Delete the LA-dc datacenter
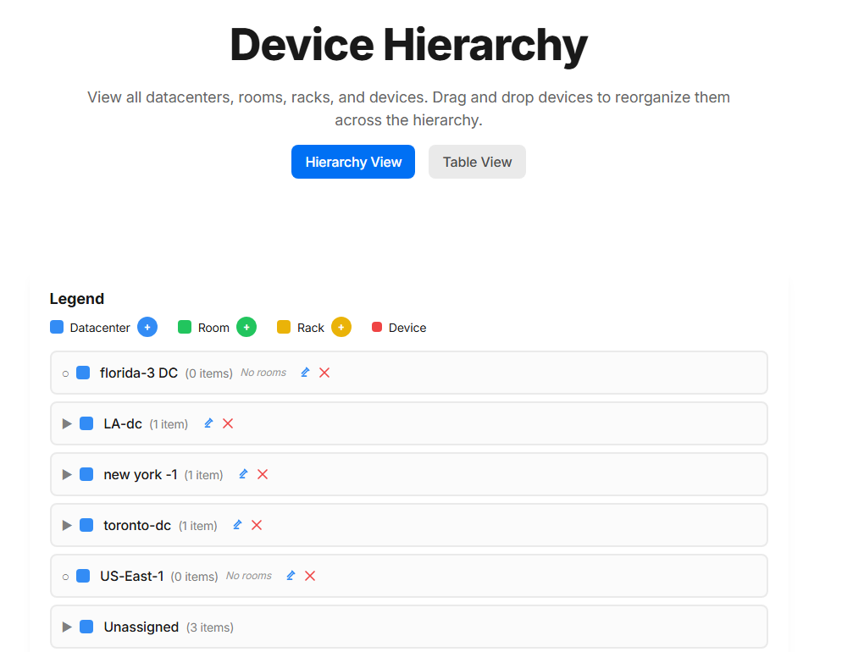The width and height of the screenshot is (864, 652). coord(228,423)
